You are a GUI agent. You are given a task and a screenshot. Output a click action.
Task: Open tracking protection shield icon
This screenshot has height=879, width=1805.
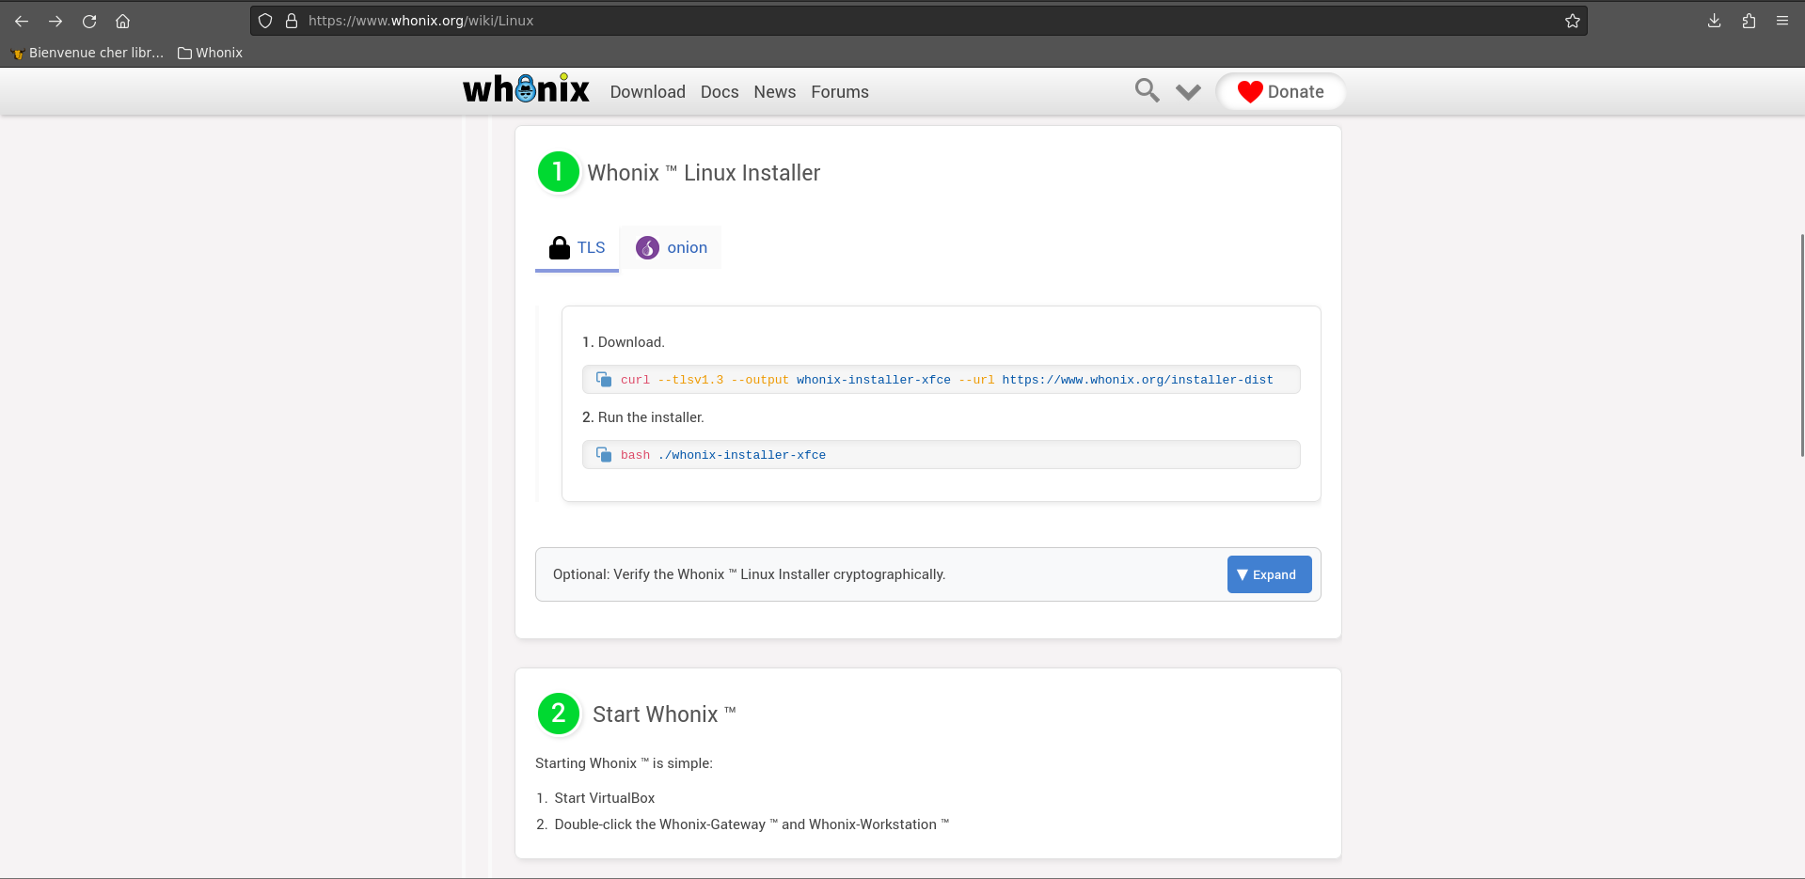[x=265, y=21]
